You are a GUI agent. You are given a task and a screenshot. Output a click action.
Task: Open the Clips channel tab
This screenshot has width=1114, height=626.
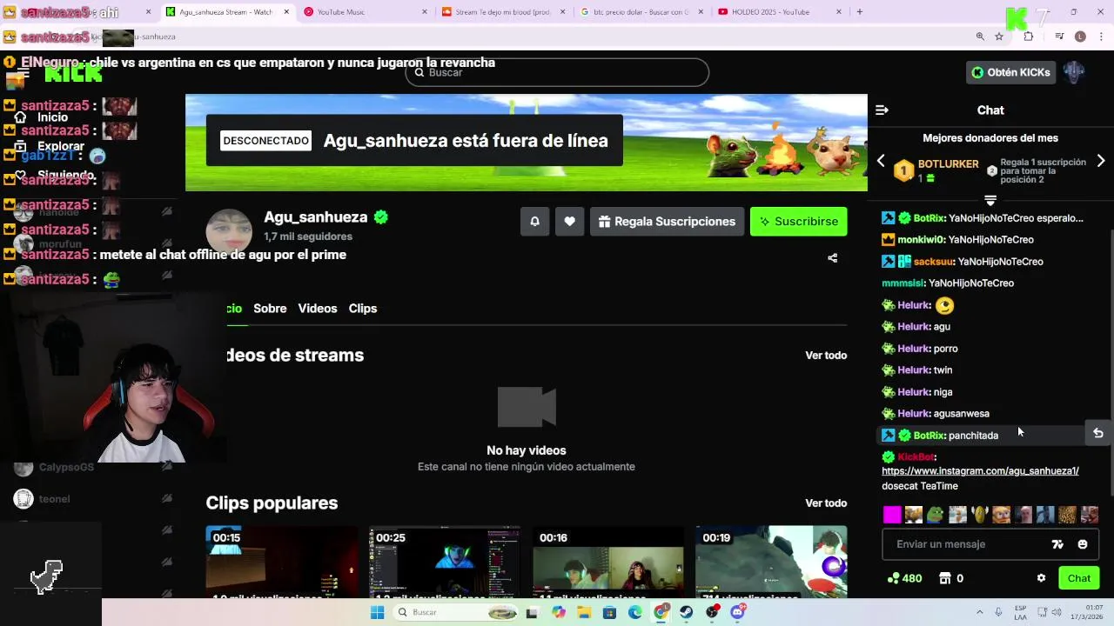[363, 309]
